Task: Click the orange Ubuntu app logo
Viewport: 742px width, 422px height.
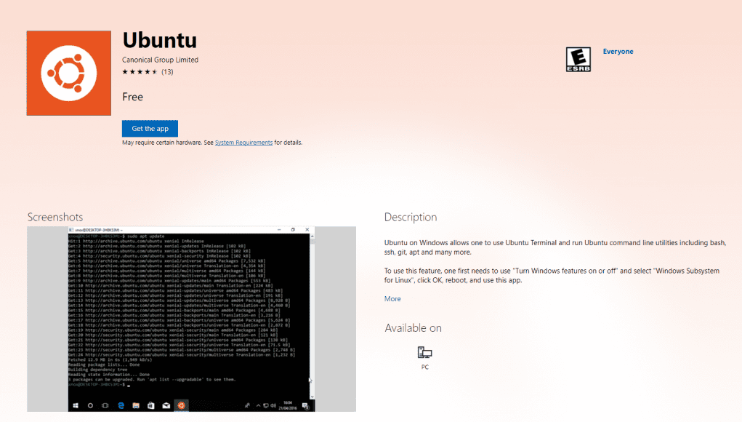Action: [x=68, y=73]
